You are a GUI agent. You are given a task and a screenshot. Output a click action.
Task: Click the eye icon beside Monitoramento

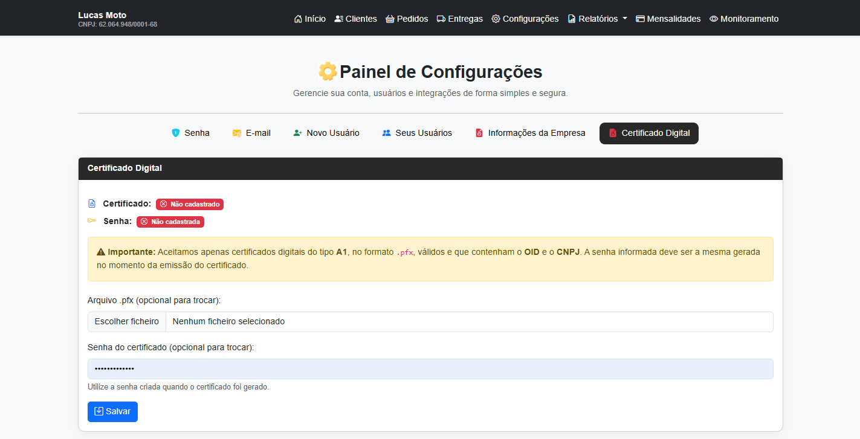point(714,19)
